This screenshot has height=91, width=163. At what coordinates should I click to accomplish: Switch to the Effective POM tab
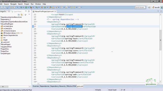pos(71,86)
